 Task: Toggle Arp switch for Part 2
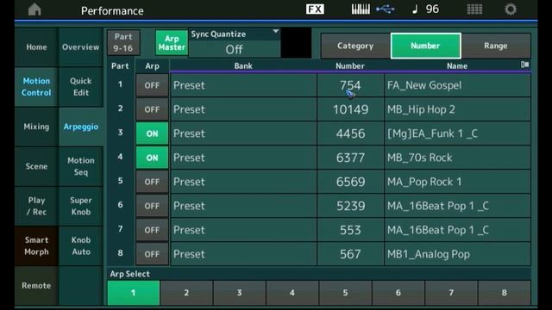[x=152, y=109]
